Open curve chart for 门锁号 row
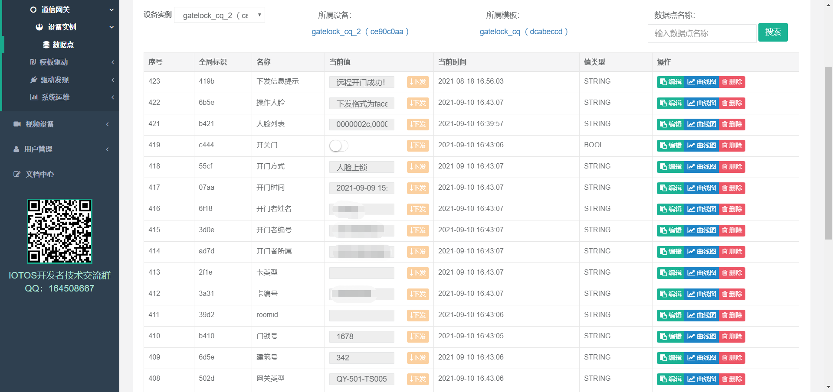Viewport: 833px width, 392px height. point(702,337)
